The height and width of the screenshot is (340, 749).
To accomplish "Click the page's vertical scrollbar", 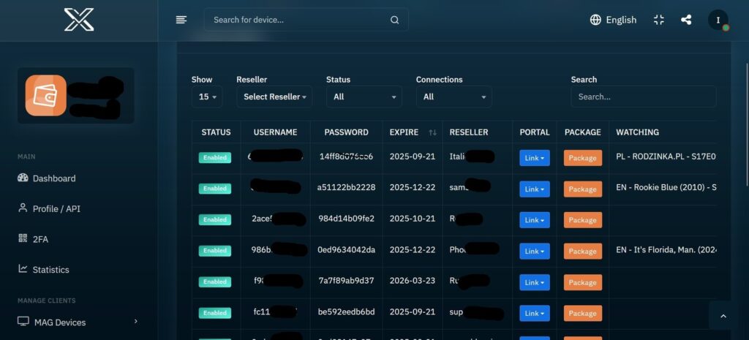I will 747,124.
